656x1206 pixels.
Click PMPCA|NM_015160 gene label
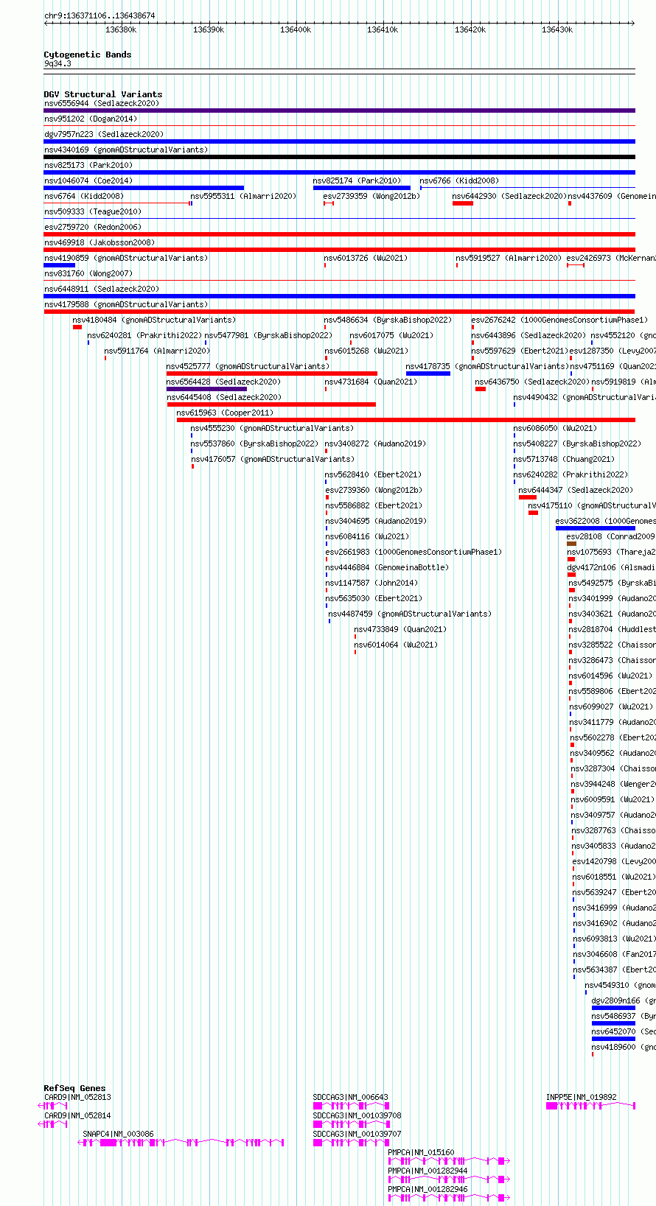pos(421,1152)
